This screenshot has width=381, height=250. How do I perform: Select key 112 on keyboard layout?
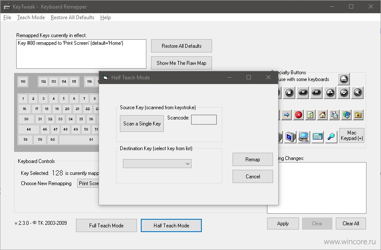point(43,81)
